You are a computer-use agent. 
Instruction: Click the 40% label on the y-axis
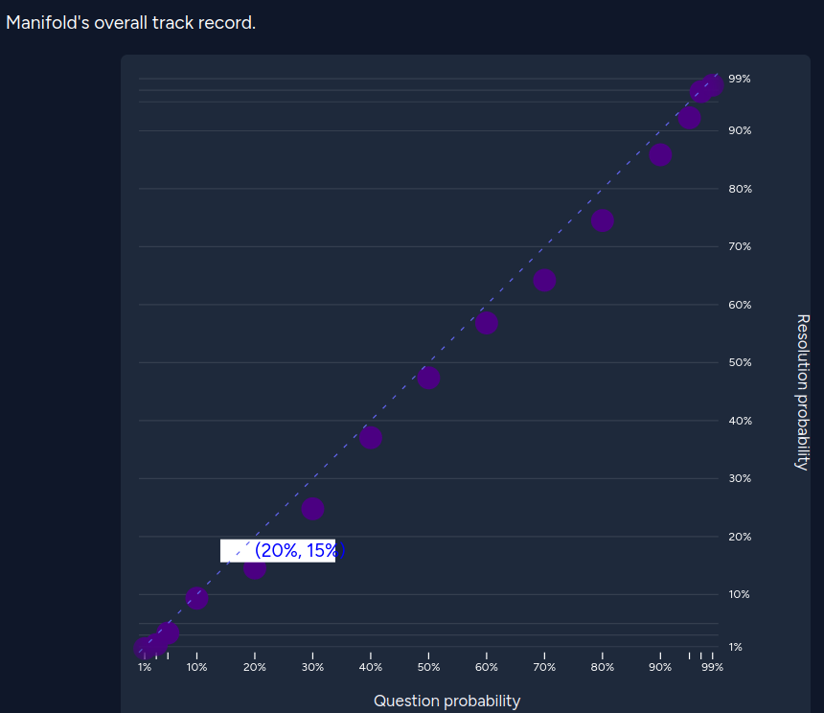pos(740,421)
